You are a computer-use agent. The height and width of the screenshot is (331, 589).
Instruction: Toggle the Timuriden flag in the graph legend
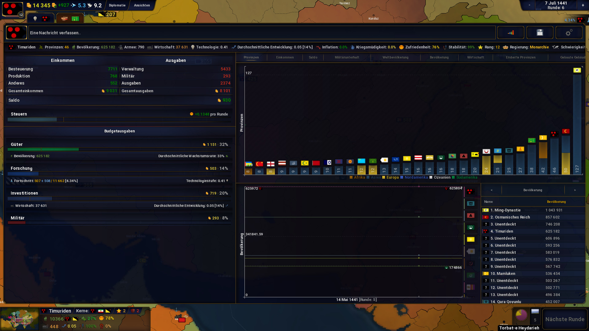click(x=470, y=192)
